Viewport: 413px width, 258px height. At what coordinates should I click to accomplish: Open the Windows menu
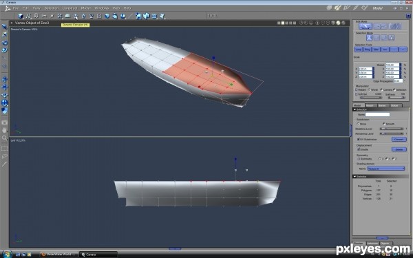coord(102,8)
